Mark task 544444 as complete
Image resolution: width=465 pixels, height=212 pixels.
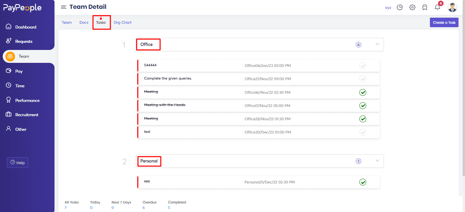pyautogui.click(x=363, y=66)
